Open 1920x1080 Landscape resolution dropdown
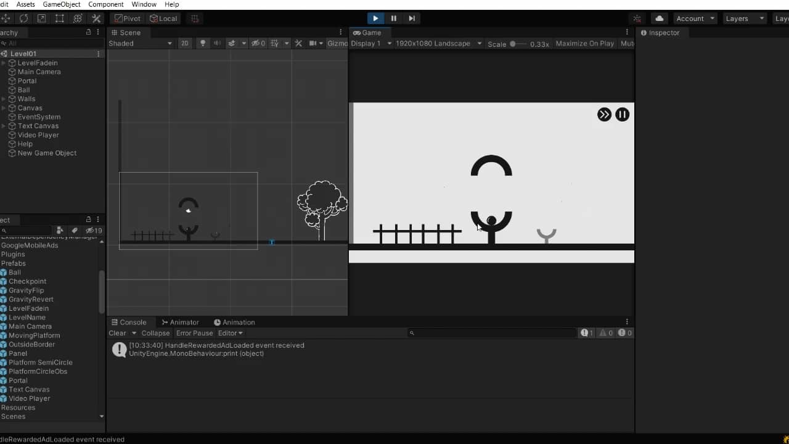 point(438,43)
